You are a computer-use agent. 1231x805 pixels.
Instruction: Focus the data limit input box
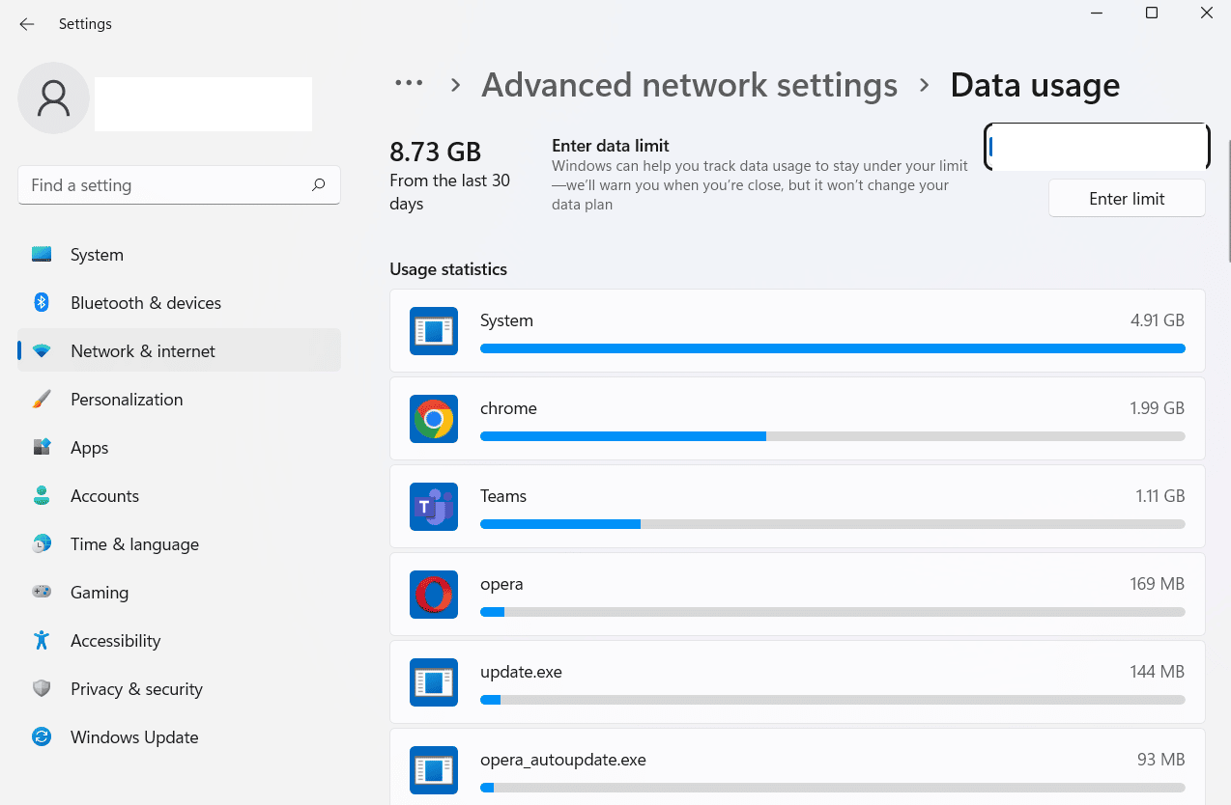pos(1097,148)
